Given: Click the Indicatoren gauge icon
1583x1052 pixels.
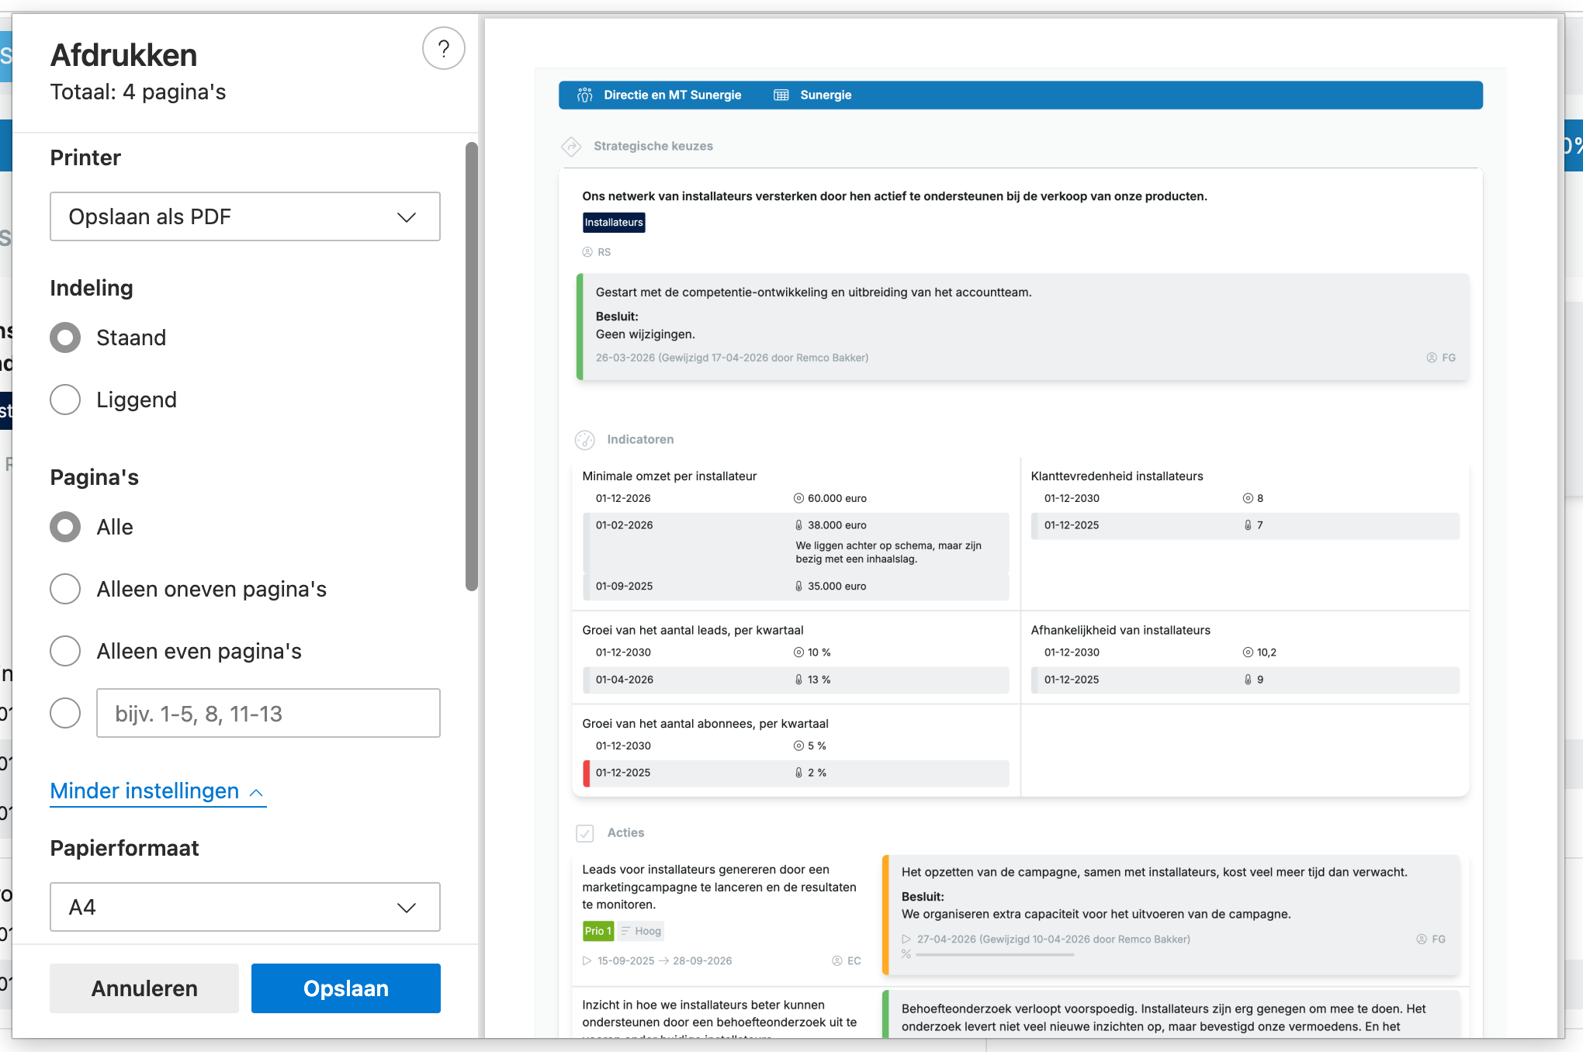Looking at the screenshot, I should tap(585, 440).
